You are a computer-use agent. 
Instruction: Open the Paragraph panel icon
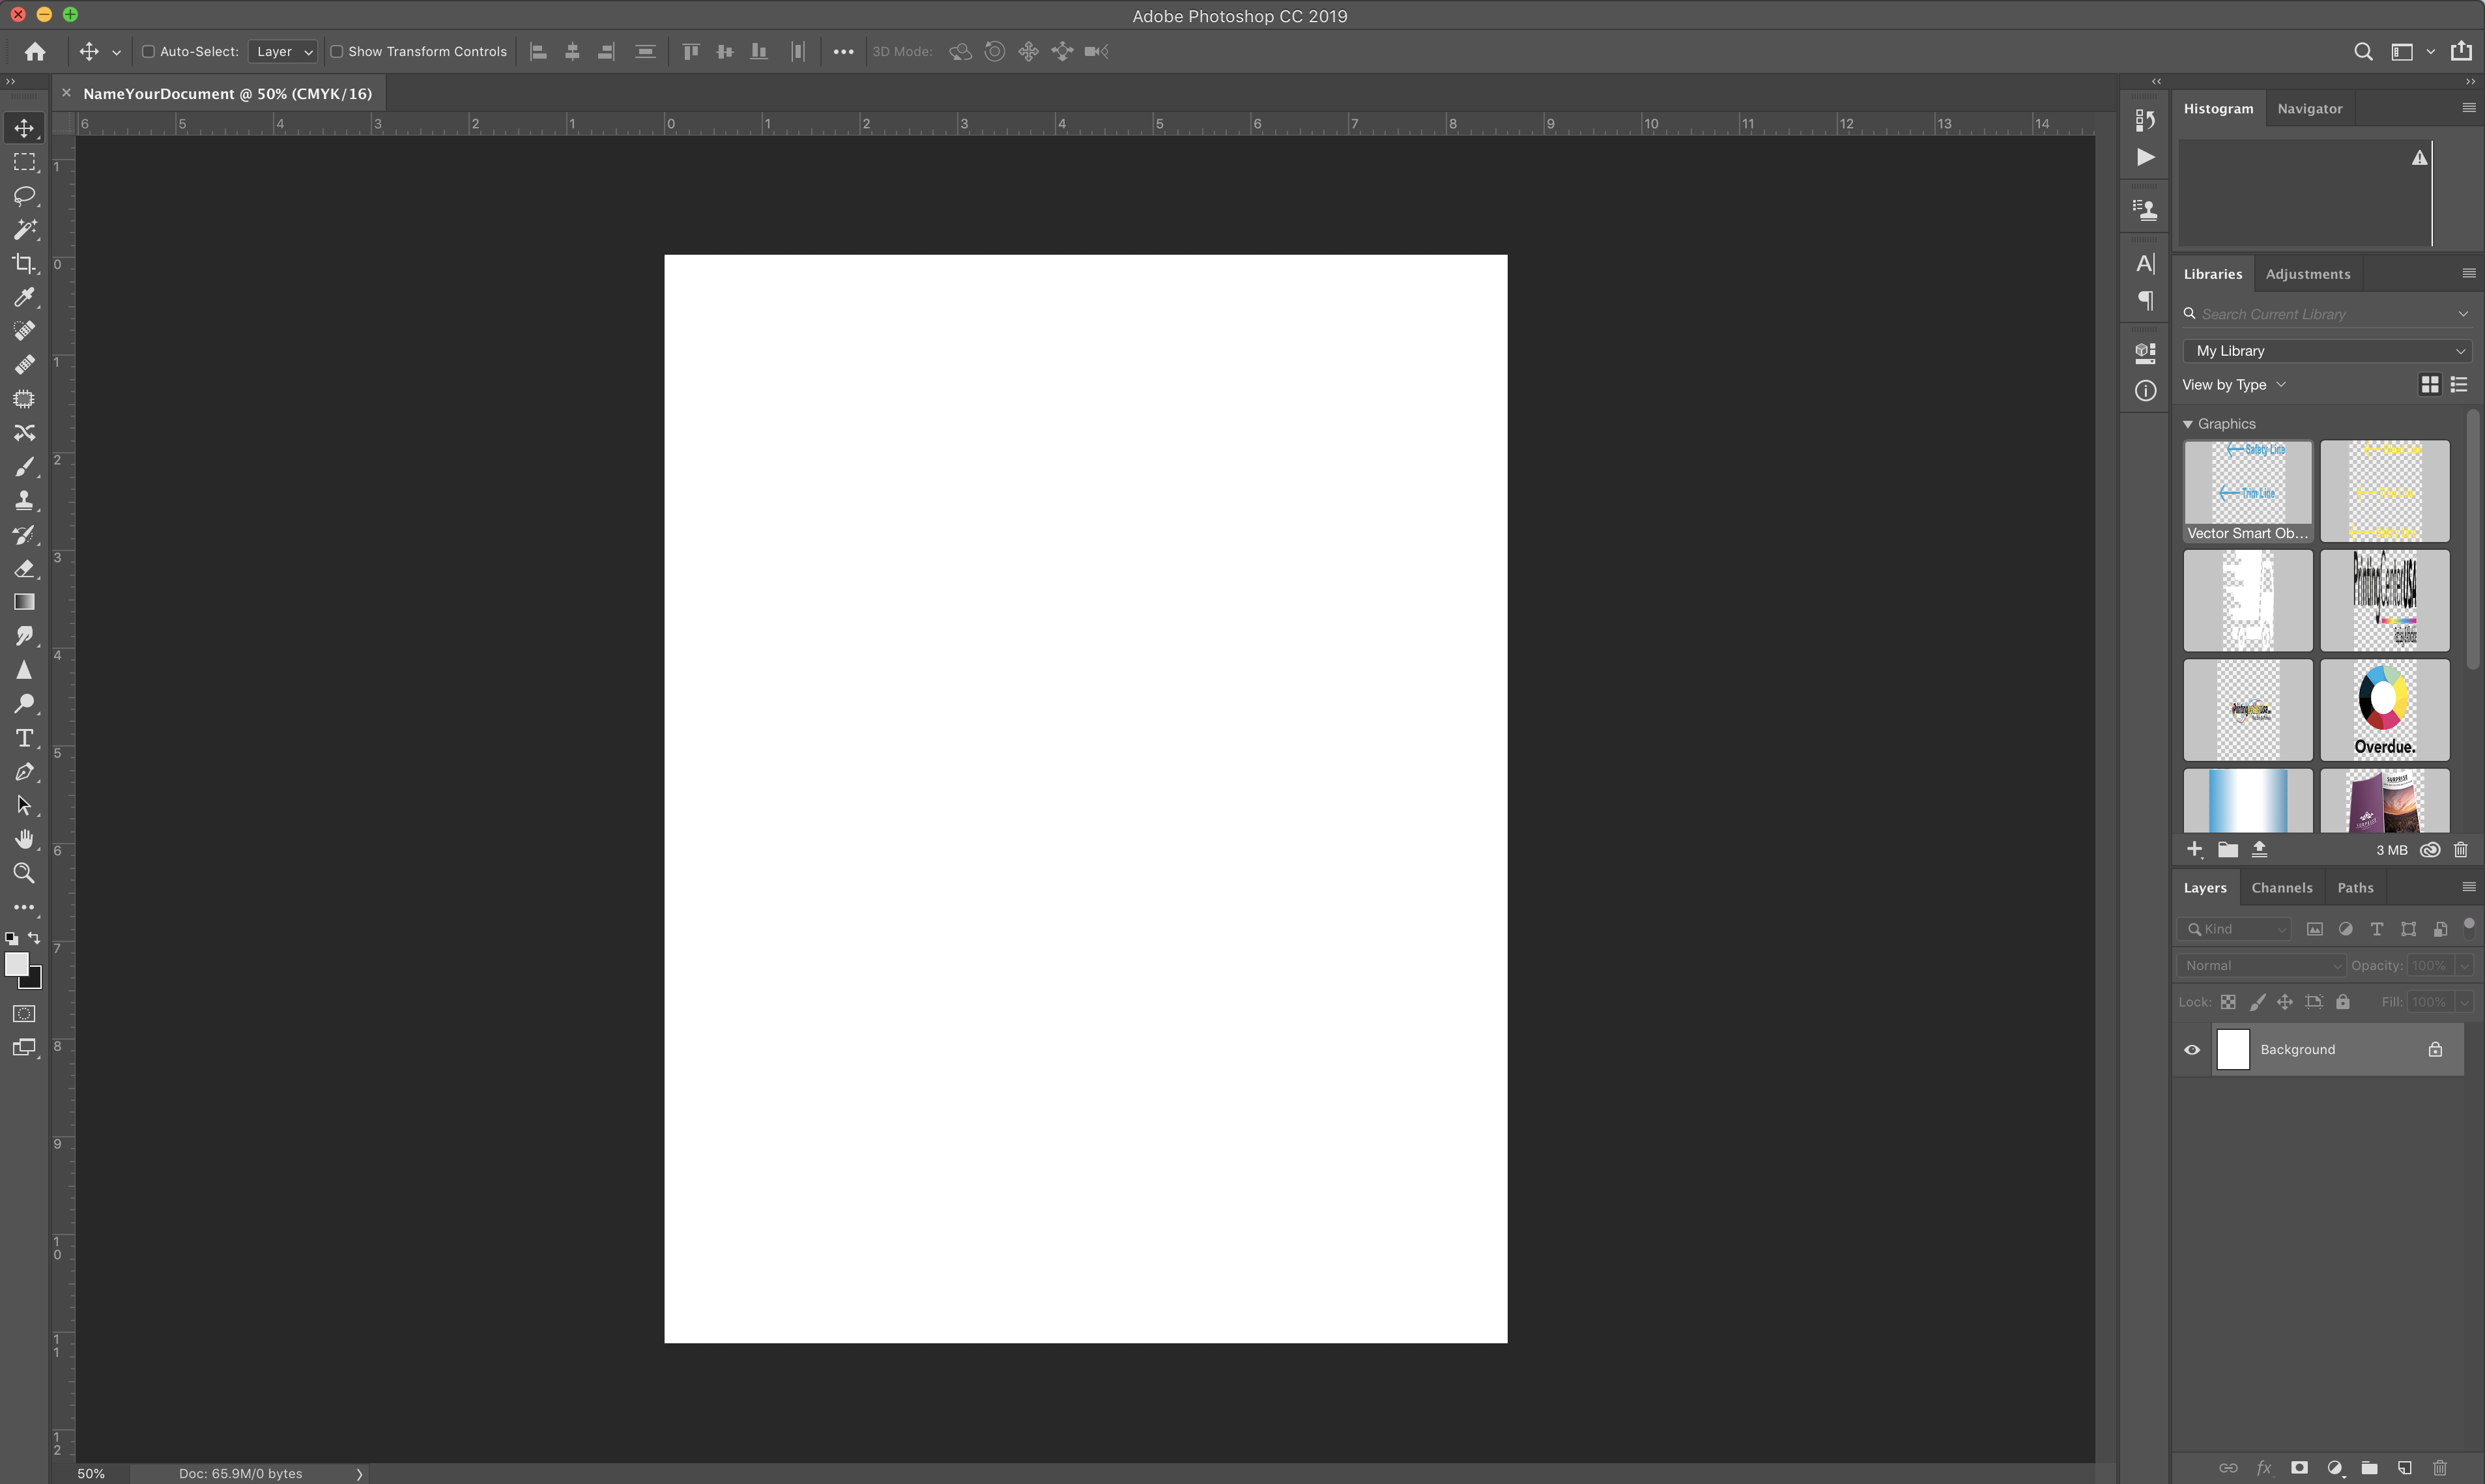(2145, 301)
